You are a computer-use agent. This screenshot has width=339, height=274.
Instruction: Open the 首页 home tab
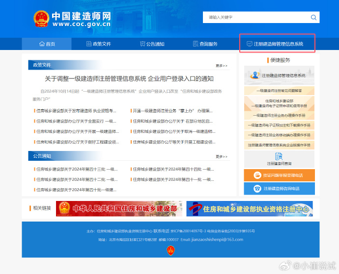pyautogui.click(x=47, y=44)
